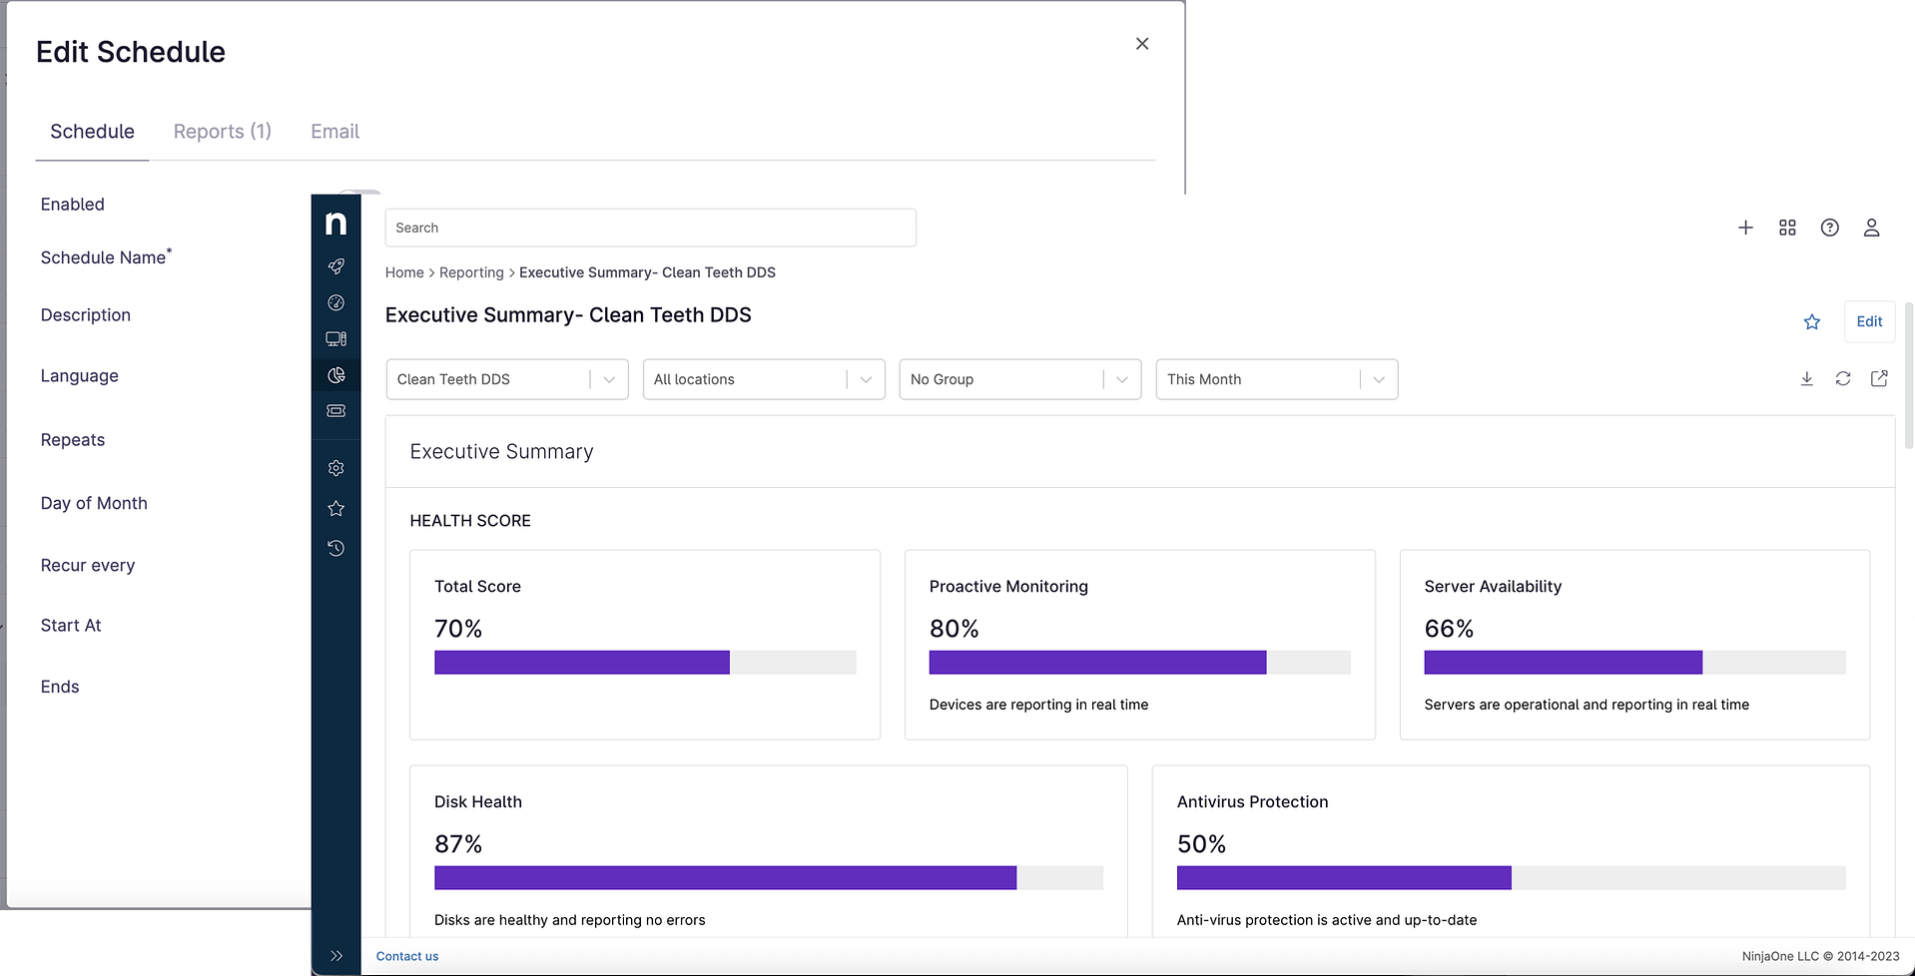Open Ticketing from the sidebar
The height and width of the screenshot is (976, 1915).
coord(335,410)
